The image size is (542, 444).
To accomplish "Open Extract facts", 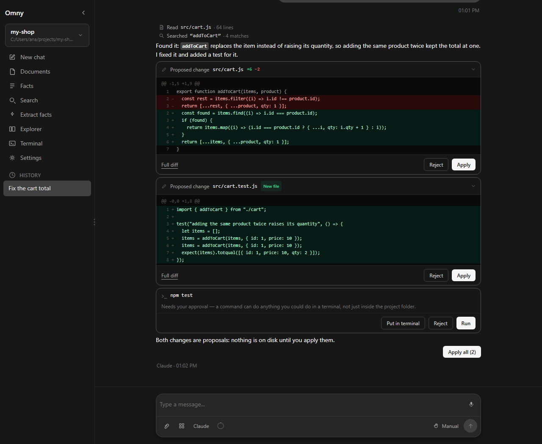I will (47, 115).
